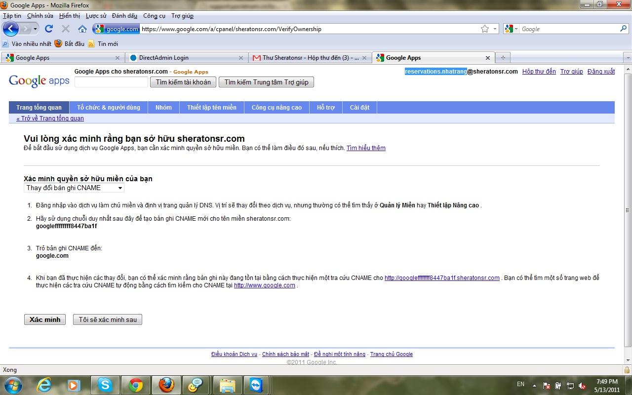This screenshot has height=395, width=632.
Task: Click the Stop loading X icon
Action: [x=65, y=29]
